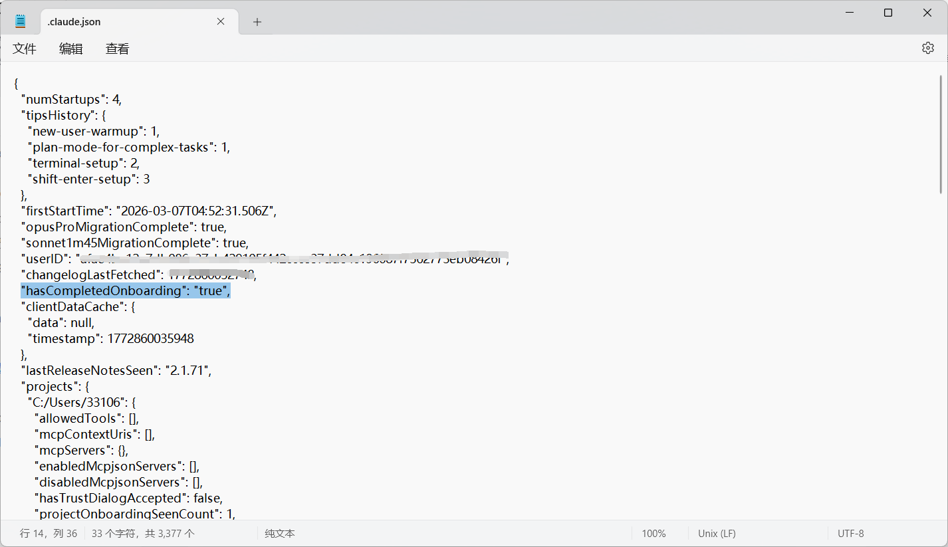Click 纯文本 in status bar
This screenshot has height=547, width=948.
pyautogui.click(x=280, y=533)
